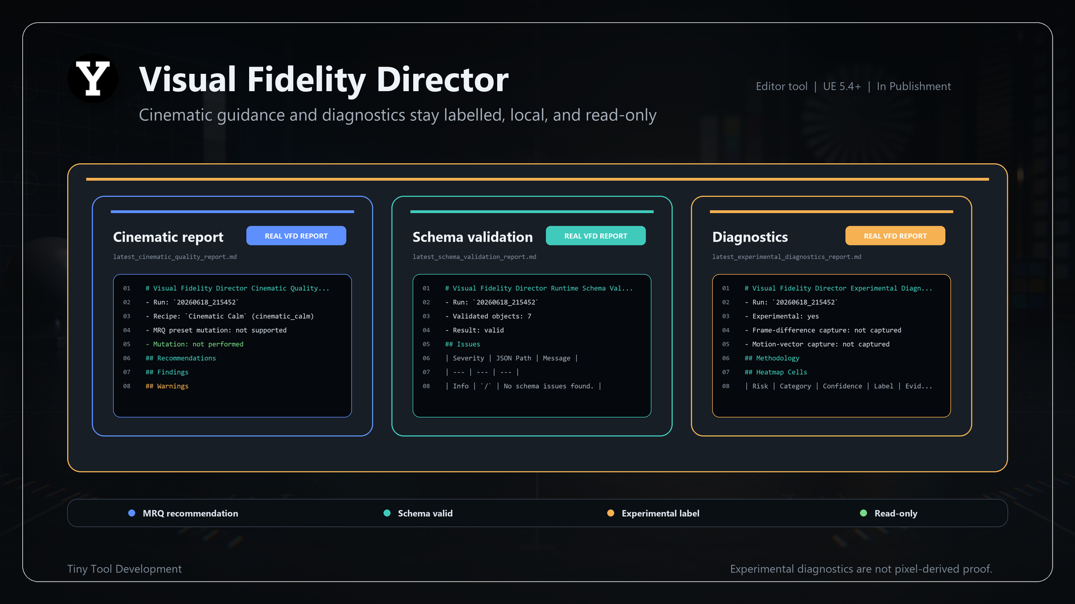Click 'Editor tool' header text
The height and width of the screenshot is (604, 1075).
tap(782, 86)
